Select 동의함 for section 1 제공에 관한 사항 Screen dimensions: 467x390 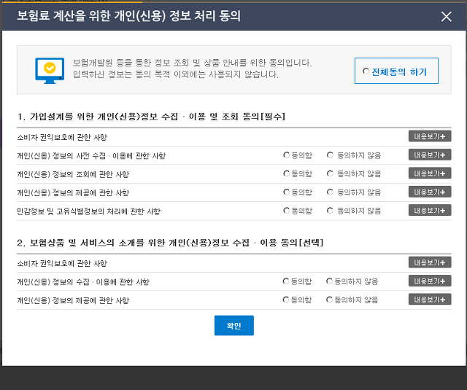286,192
